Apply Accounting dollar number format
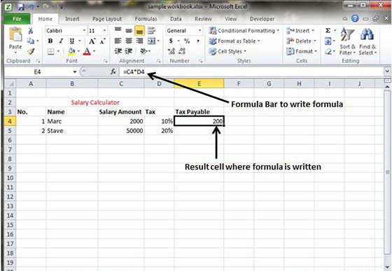This screenshot has height=271, width=392. [x=171, y=41]
